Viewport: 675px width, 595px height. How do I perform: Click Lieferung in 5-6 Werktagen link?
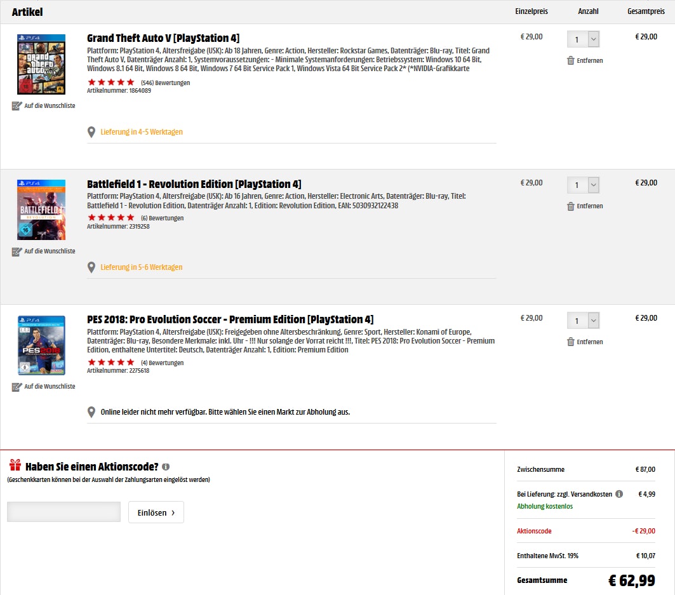coord(142,267)
